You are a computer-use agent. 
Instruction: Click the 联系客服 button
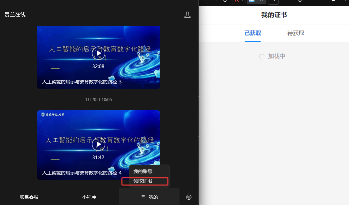coord(29,197)
